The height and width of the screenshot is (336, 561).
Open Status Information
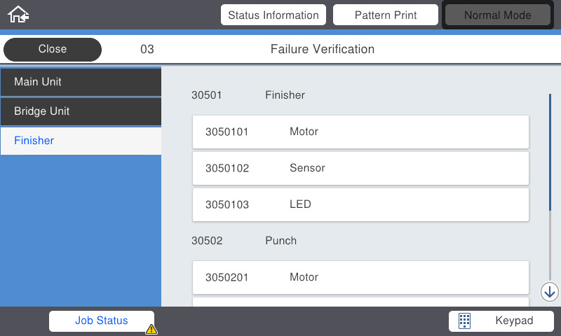tap(273, 15)
